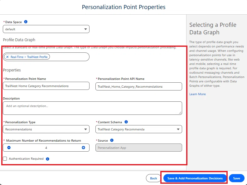Click the Selecting a Profile Data Graph heading

point(213,28)
